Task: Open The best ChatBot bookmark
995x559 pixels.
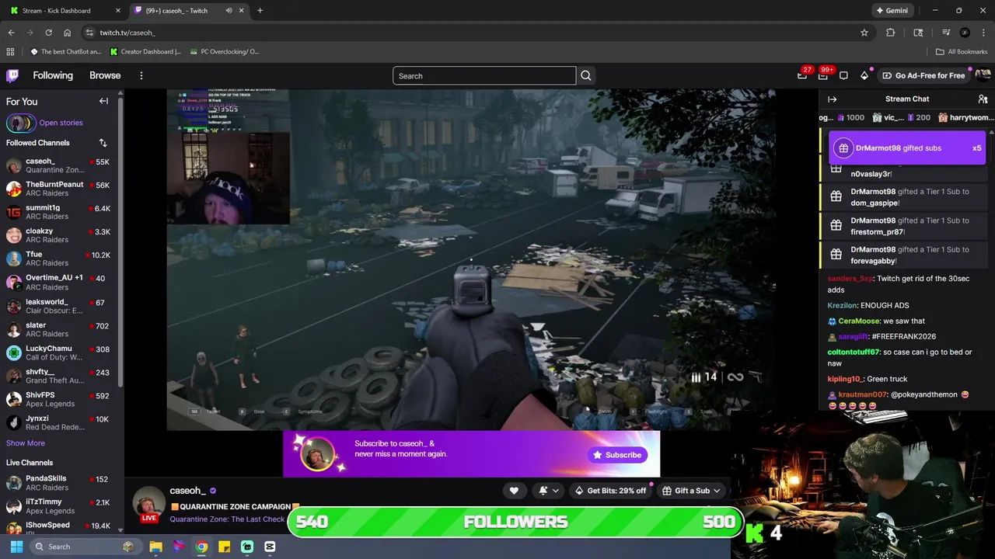Action: point(65,52)
